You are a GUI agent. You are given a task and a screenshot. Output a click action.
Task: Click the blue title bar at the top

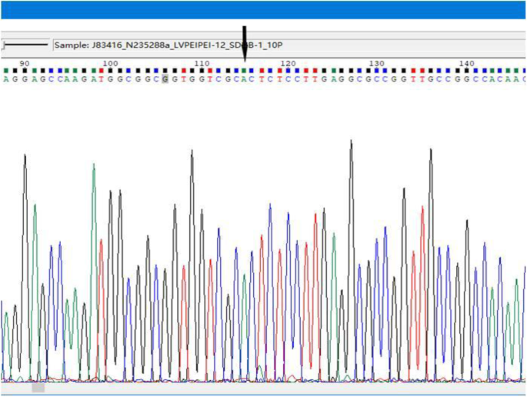pos(263,10)
